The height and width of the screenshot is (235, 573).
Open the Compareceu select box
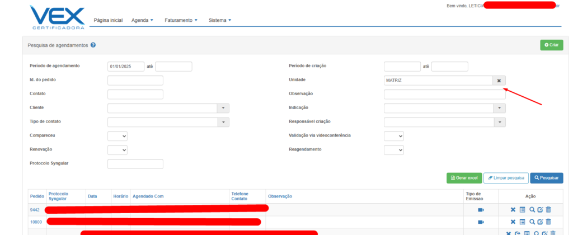click(118, 136)
